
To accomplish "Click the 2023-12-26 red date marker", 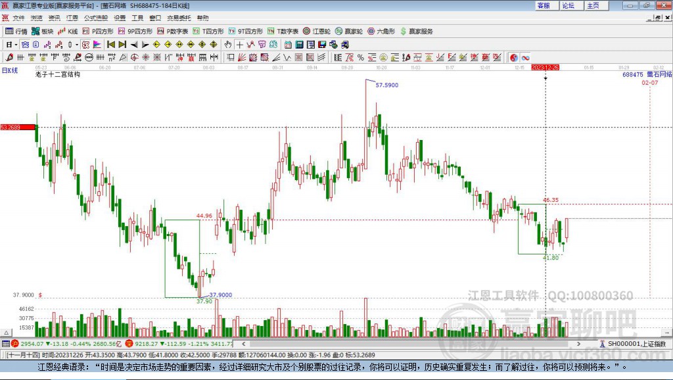I will coord(545,68).
